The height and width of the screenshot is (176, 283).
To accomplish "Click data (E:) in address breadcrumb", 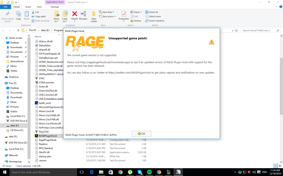I will [x=45, y=30].
